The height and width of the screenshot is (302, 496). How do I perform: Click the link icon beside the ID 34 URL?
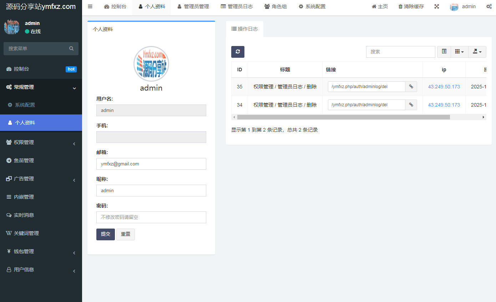click(x=411, y=105)
